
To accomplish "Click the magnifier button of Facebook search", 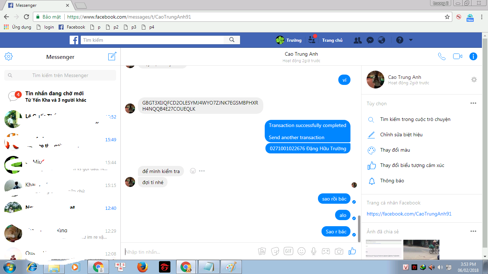I will point(232,40).
